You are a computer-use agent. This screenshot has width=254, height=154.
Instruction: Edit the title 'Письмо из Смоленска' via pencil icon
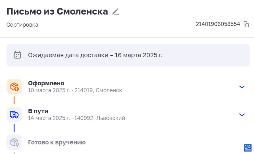(116, 12)
